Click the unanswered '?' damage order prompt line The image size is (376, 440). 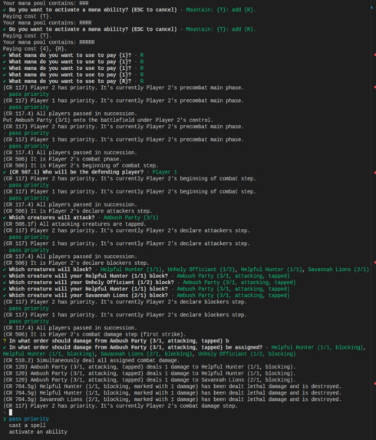tap(116, 341)
